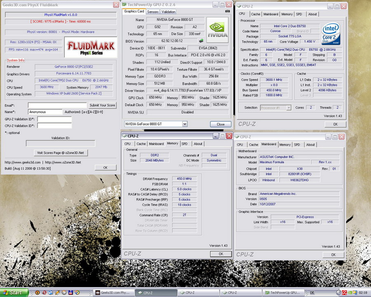This screenshot has width=371, height=297.
Task: Click the orange info quick launch icon
Action: point(37,293)
